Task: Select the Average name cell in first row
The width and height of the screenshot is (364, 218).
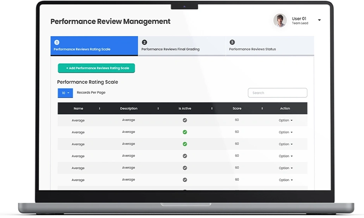Action: (78, 121)
